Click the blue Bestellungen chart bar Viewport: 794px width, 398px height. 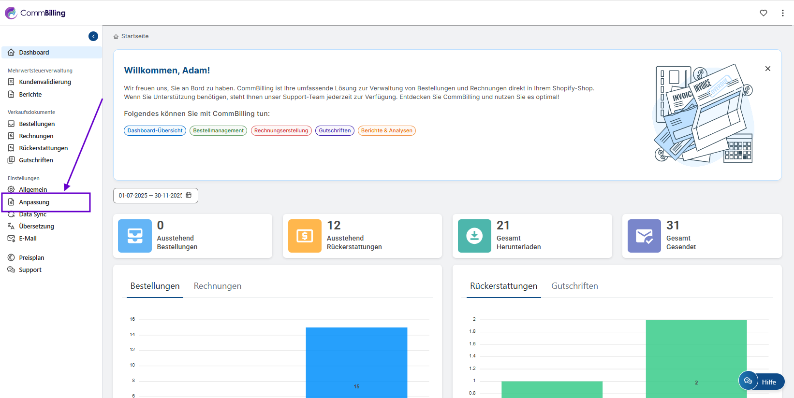pyautogui.click(x=356, y=362)
